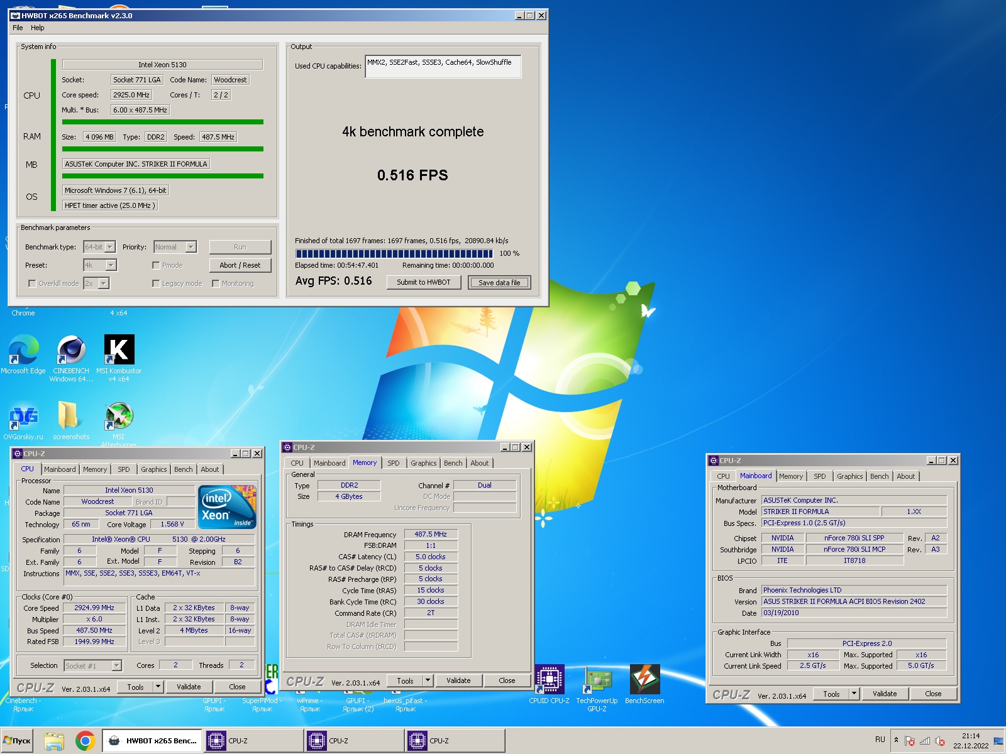Toggle the Legacy mode checkbox
Image resolution: width=1006 pixels, height=754 pixels.
click(156, 283)
